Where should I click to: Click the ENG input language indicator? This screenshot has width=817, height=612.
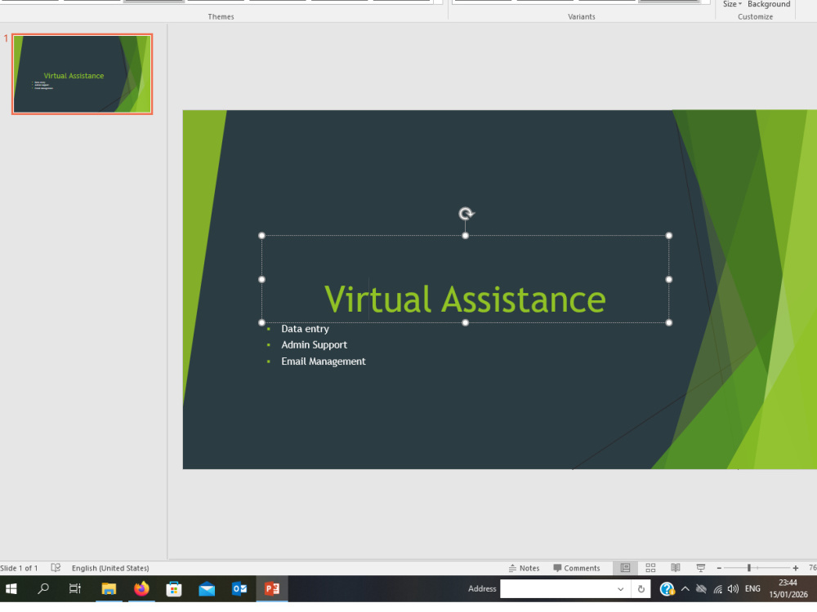[752, 588]
